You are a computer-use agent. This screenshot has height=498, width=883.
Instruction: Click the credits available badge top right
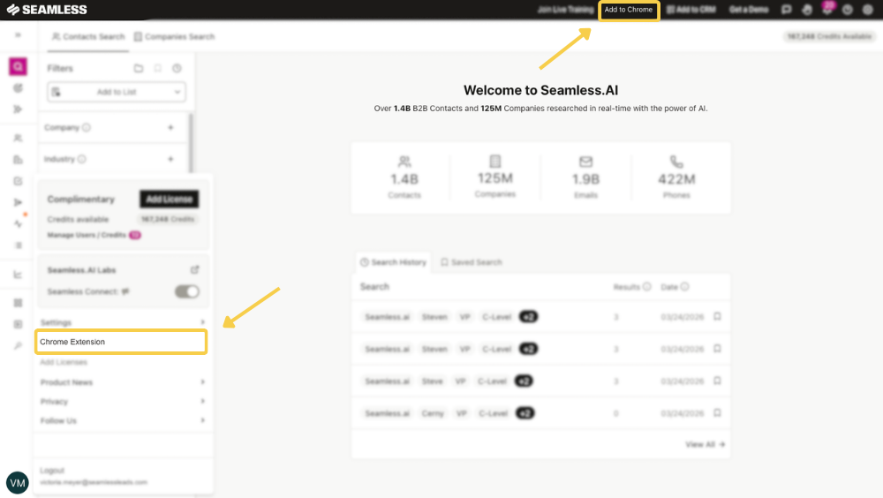[829, 36]
